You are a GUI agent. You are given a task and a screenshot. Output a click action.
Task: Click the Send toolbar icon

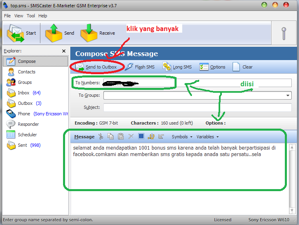click(x=54, y=33)
